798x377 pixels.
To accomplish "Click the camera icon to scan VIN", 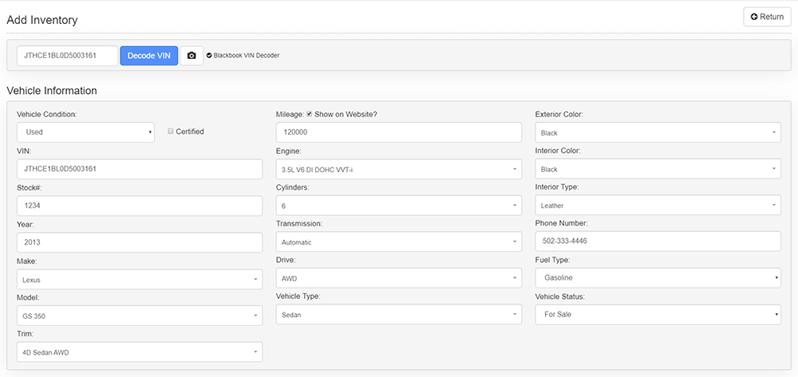I will 192,56.
